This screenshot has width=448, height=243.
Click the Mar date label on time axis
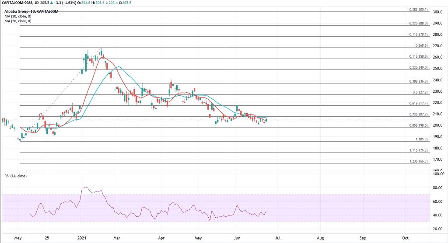click(116, 238)
